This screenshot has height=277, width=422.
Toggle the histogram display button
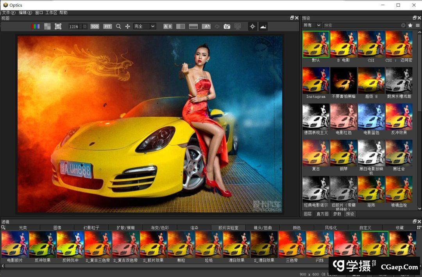click(263, 26)
